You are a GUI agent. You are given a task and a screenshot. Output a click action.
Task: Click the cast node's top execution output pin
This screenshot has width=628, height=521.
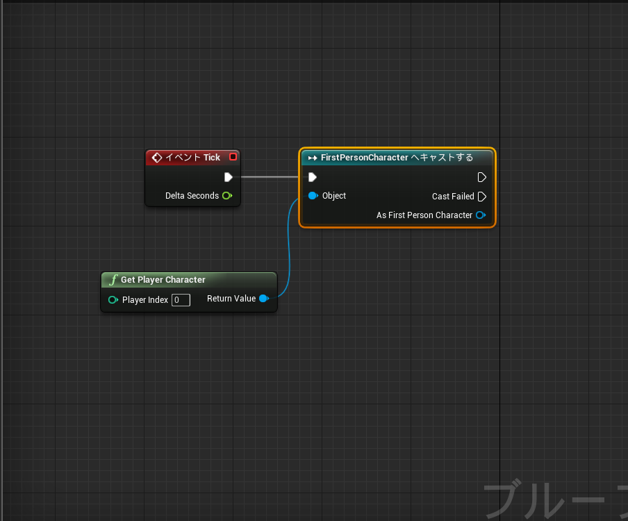[x=482, y=177]
